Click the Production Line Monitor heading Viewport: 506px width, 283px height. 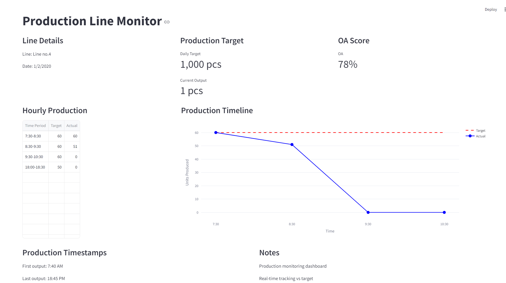click(92, 21)
